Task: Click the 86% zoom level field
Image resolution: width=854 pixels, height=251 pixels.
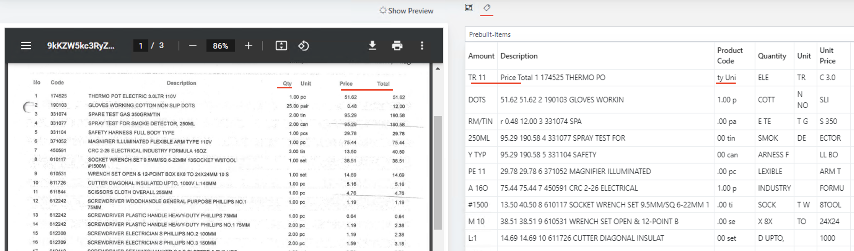Action: 220,46
